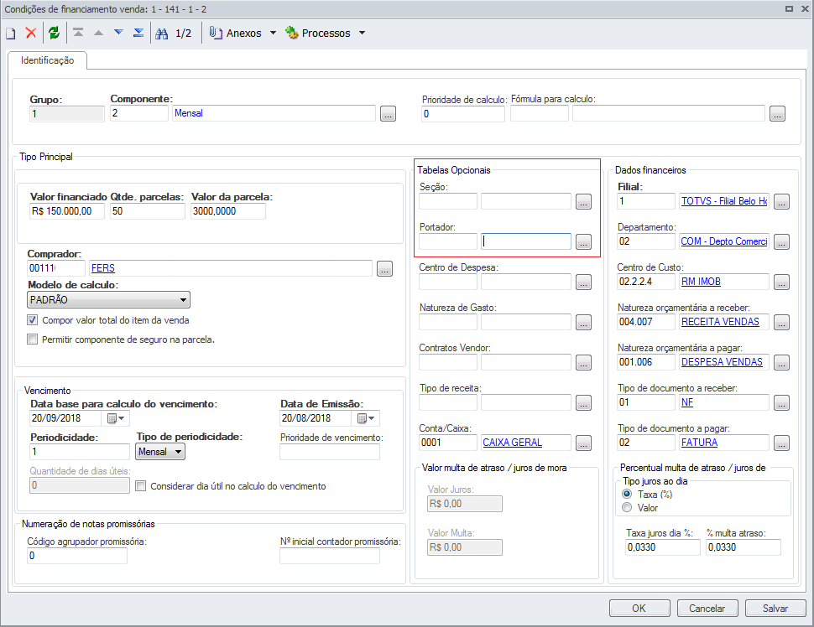Open lookup for Comprador FERS
The width and height of the screenshot is (814, 627).
tap(384, 268)
